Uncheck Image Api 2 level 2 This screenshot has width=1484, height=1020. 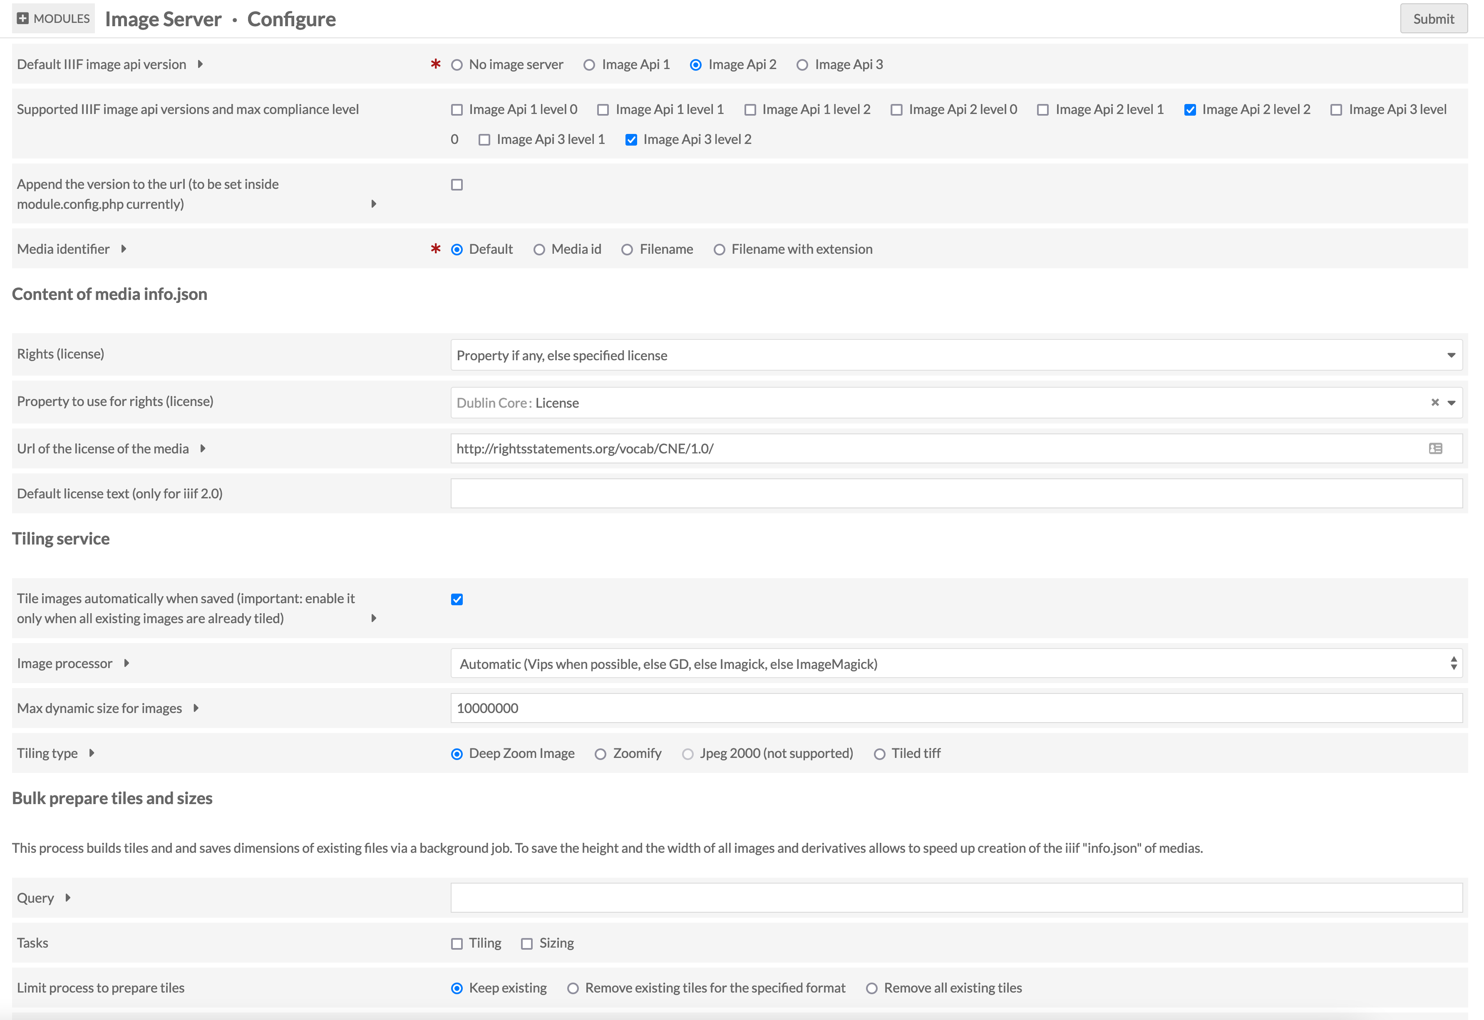tap(1190, 110)
